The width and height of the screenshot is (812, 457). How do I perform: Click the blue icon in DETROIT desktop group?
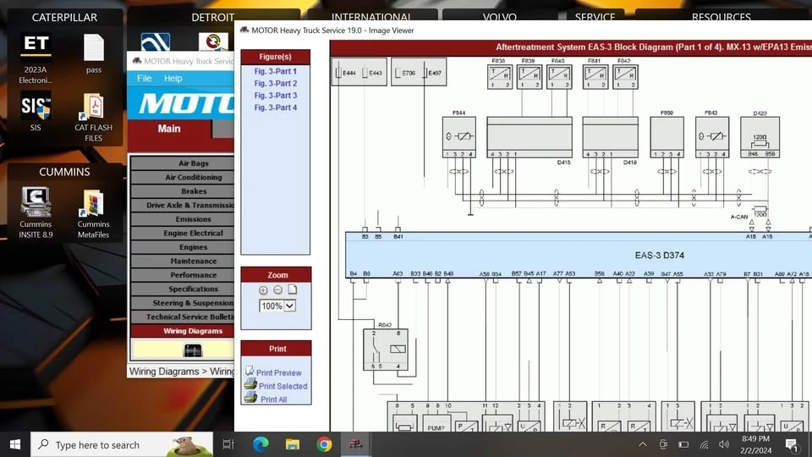[x=156, y=42]
